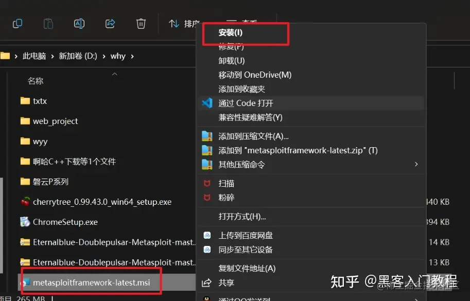Select 添加到压缩文件(A)... entry
The image size is (470, 301).
coord(254,136)
